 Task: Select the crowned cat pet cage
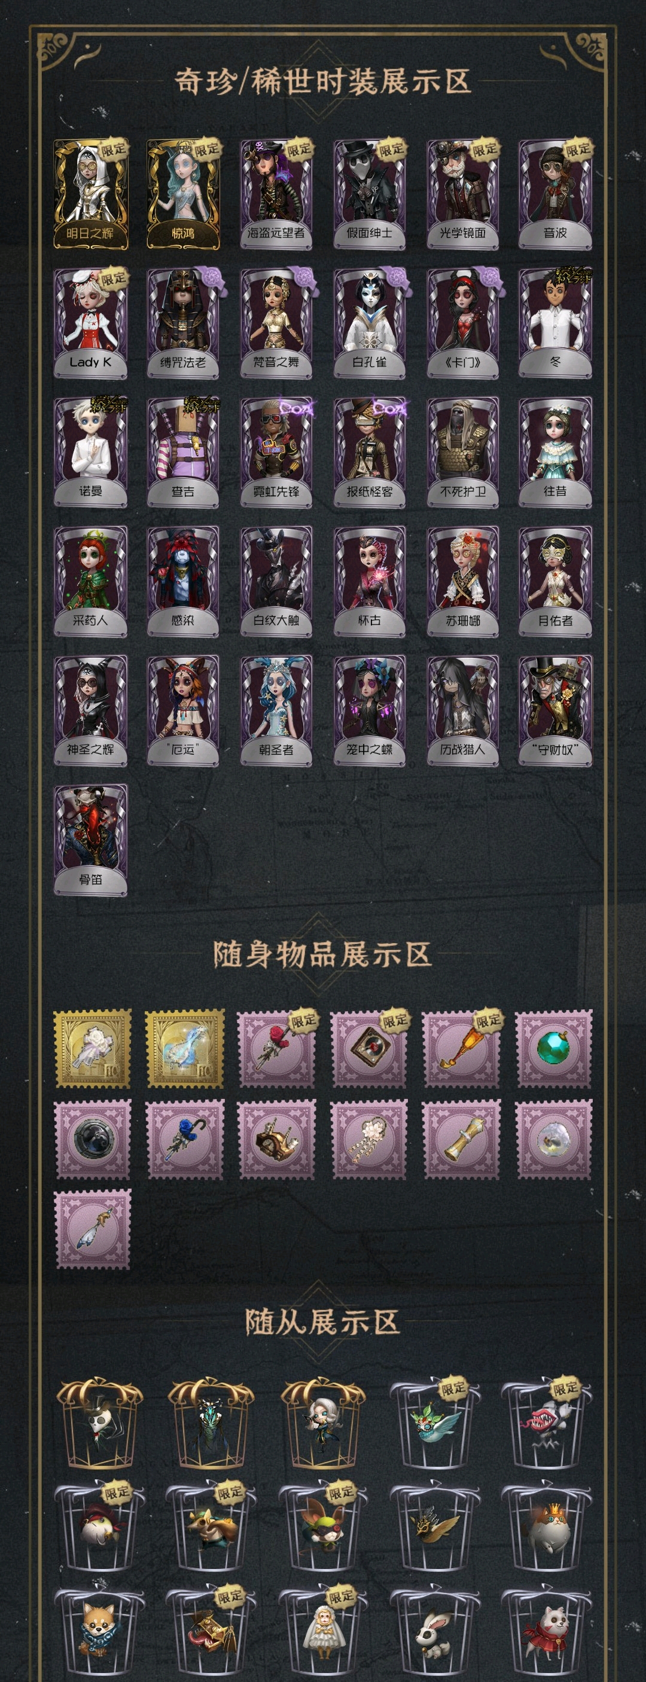[546, 1525]
